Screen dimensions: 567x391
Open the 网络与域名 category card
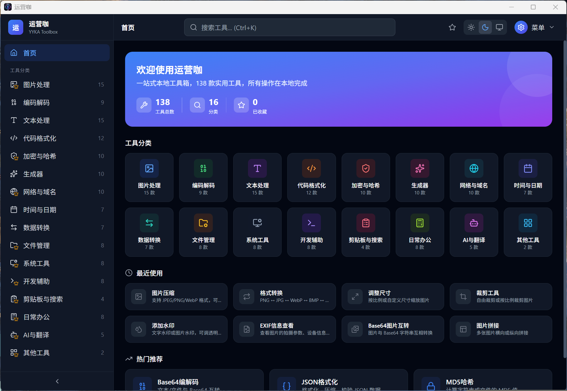coord(474,177)
